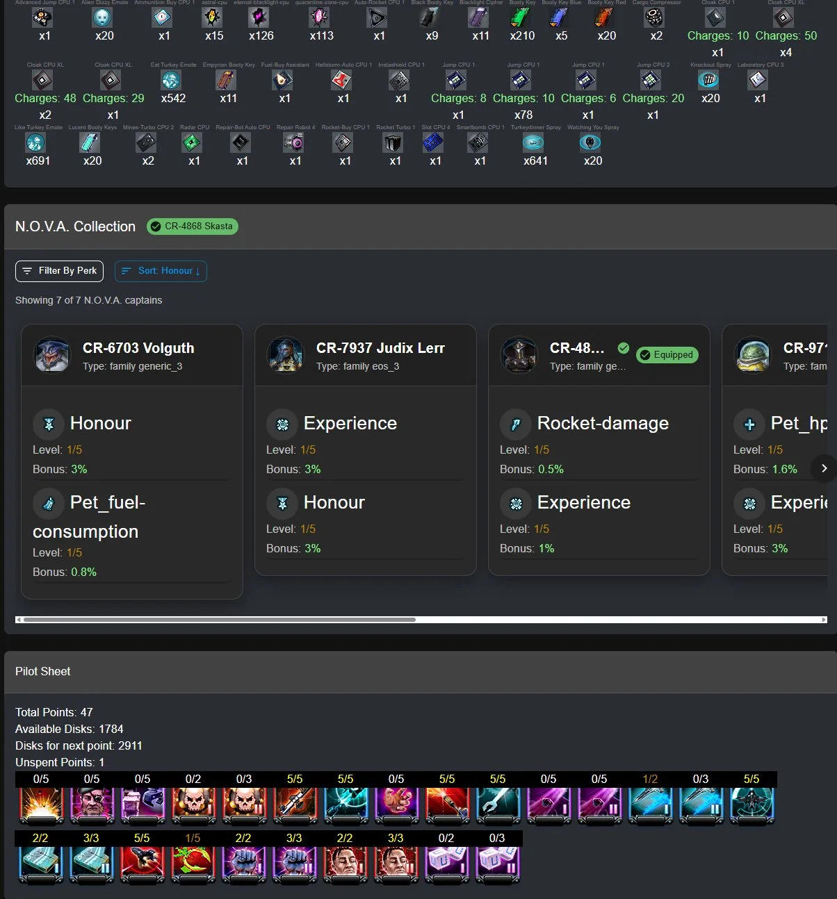Click the "Available Disks: 1784" text
Image resolution: width=837 pixels, height=899 pixels.
click(x=70, y=729)
